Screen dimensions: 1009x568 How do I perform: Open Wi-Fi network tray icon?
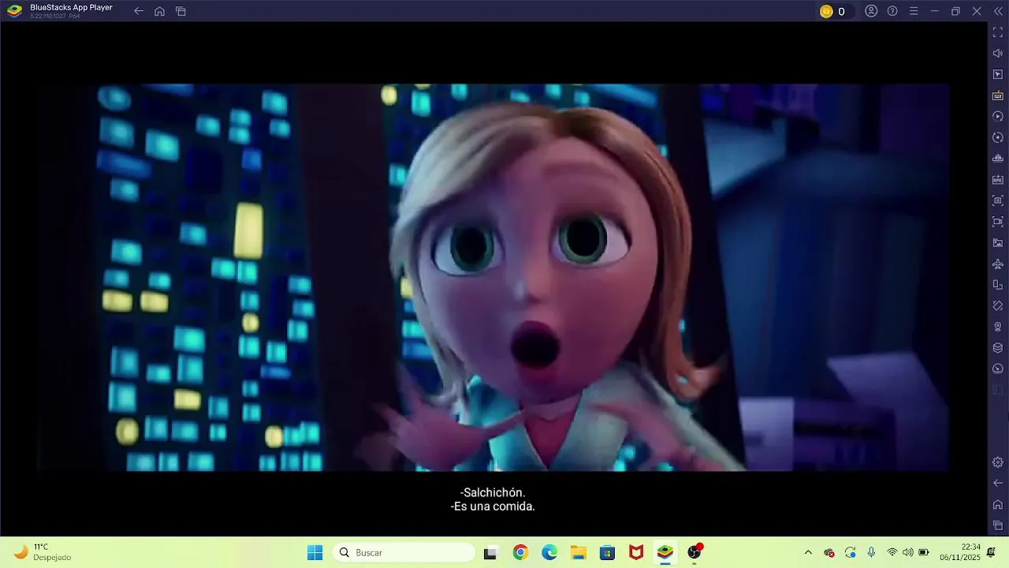[x=892, y=552]
